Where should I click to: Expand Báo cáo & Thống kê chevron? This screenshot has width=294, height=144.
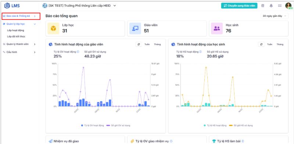pos(35,16)
